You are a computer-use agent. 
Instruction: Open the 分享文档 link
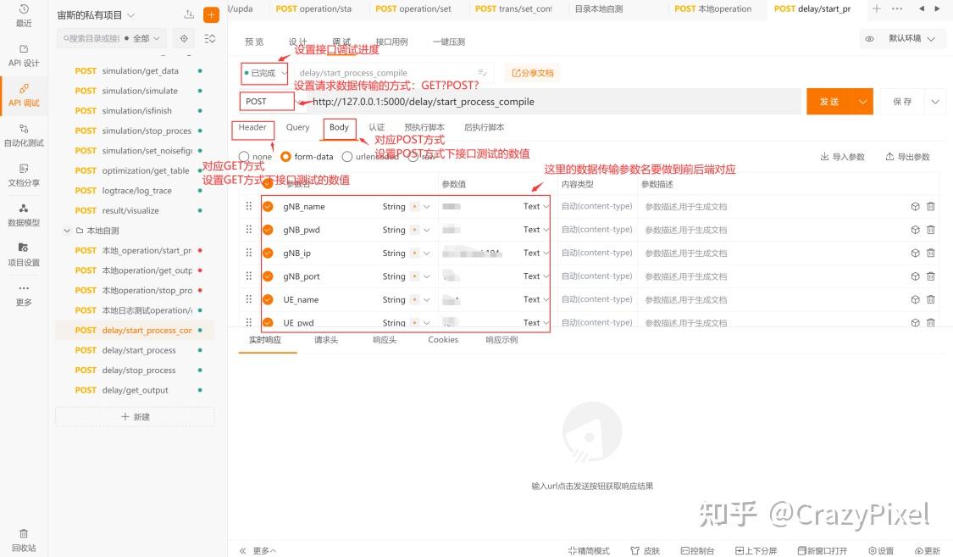532,73
